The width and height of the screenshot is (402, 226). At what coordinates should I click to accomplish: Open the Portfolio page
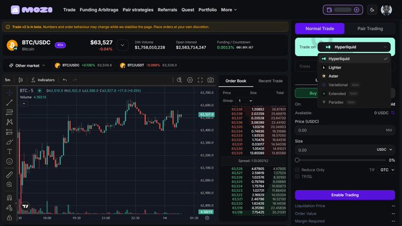[208, 9]
